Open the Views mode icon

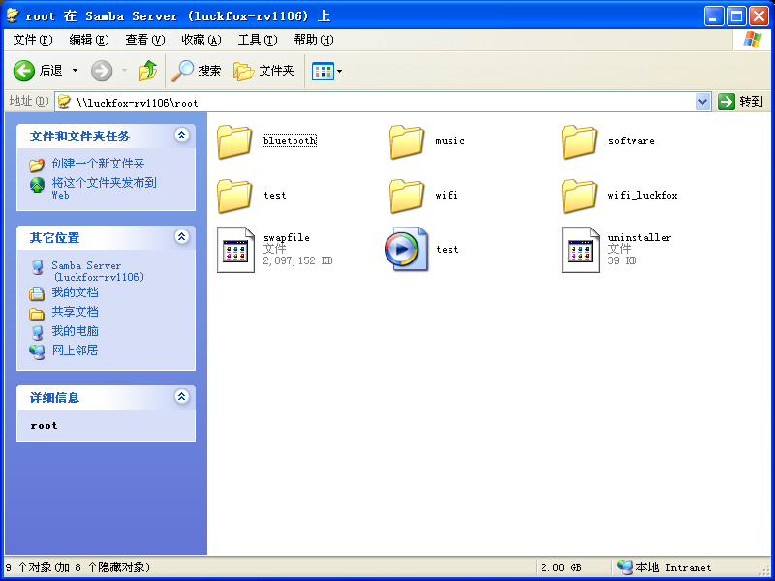tap(323, 71)
